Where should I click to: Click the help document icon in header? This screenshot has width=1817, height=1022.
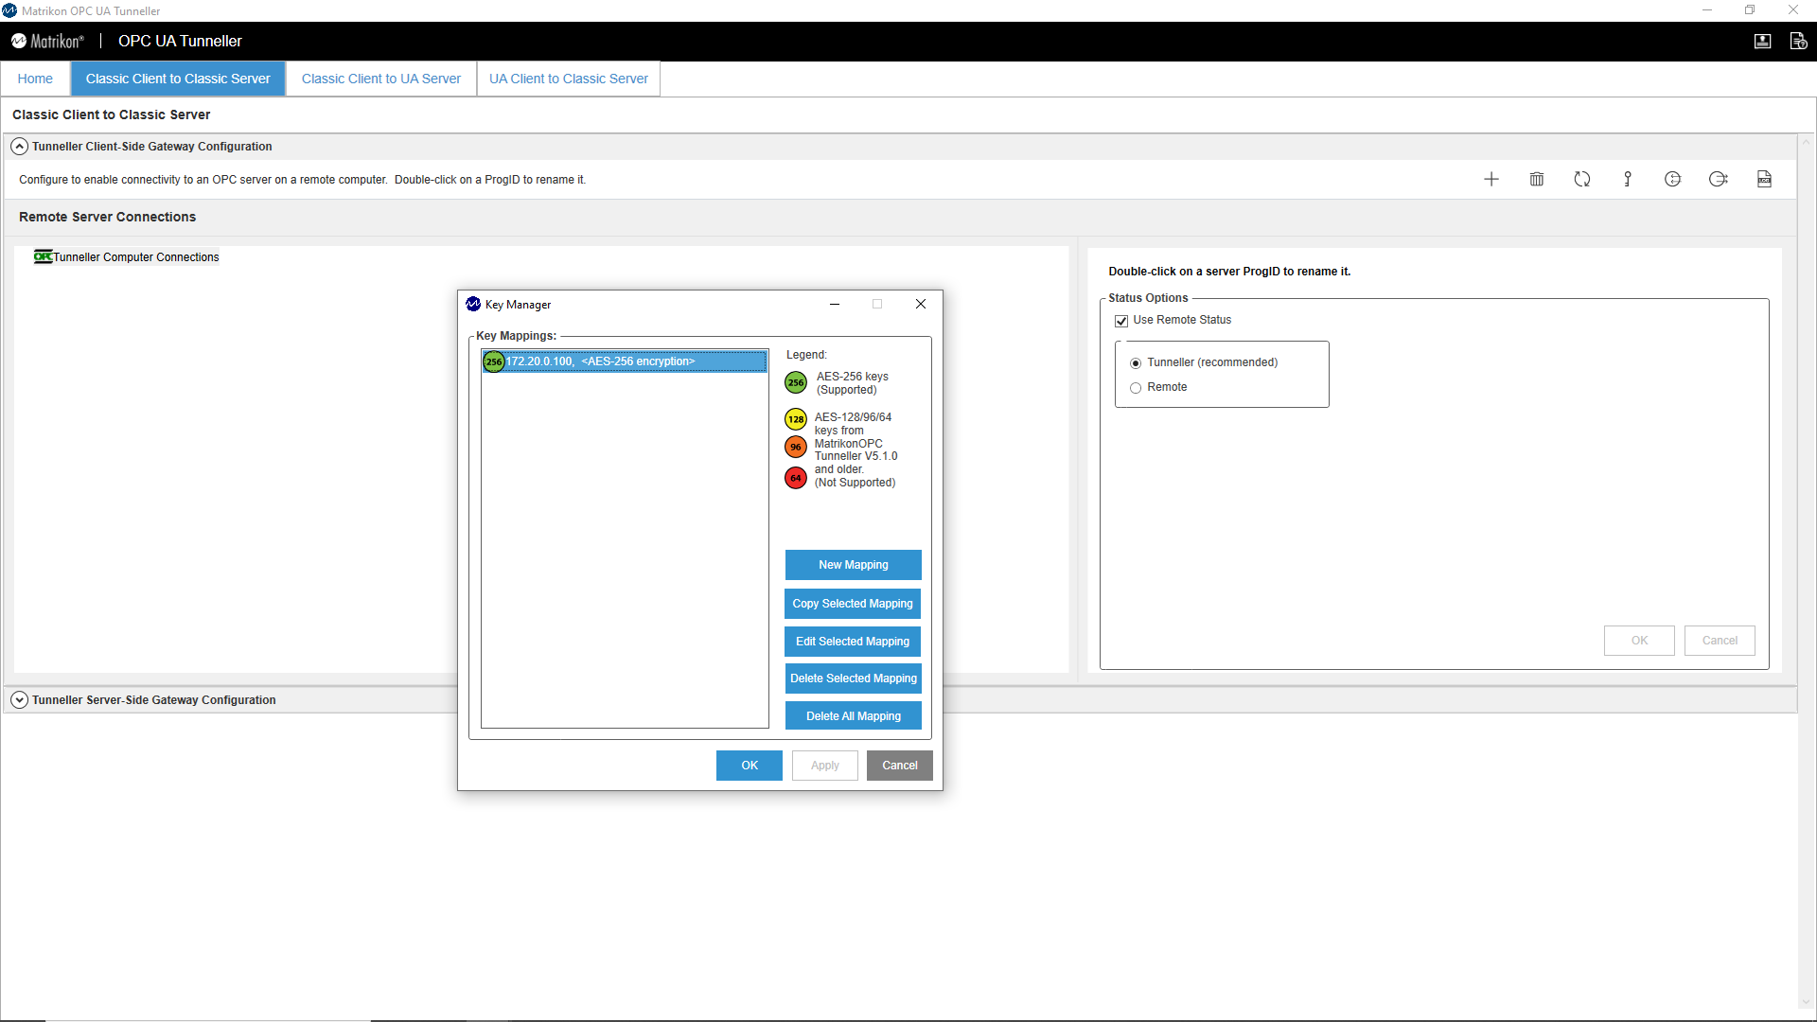pos(1798,41)
